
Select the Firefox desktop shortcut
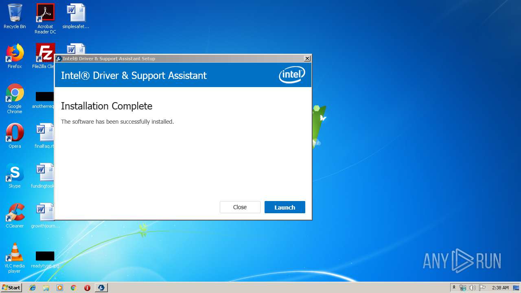[15, 56]
